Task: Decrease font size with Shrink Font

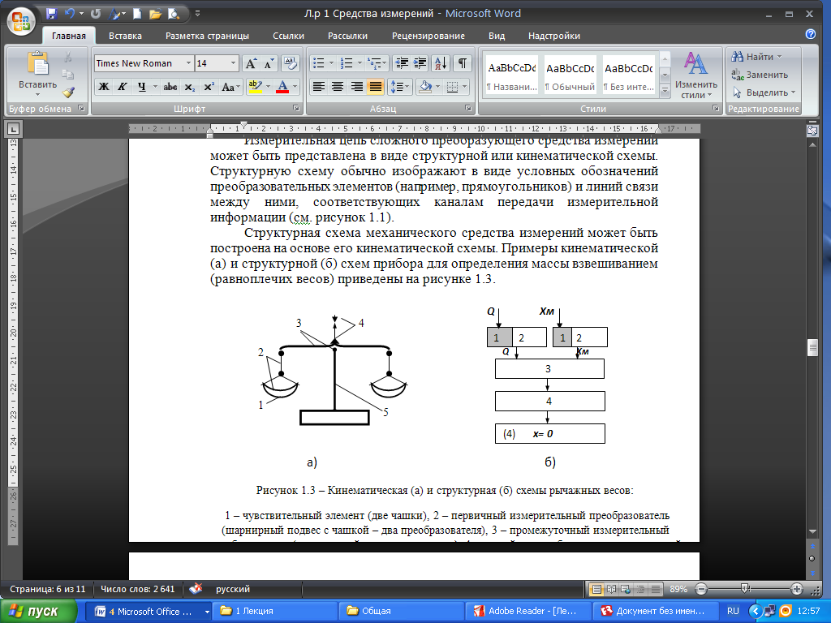Action: pos(269,63)
